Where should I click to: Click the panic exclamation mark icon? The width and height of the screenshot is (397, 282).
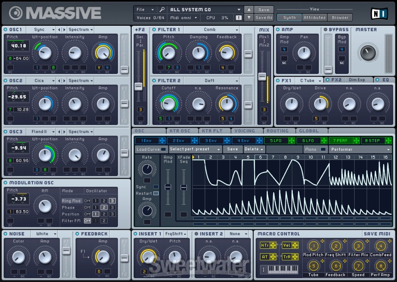239,17
